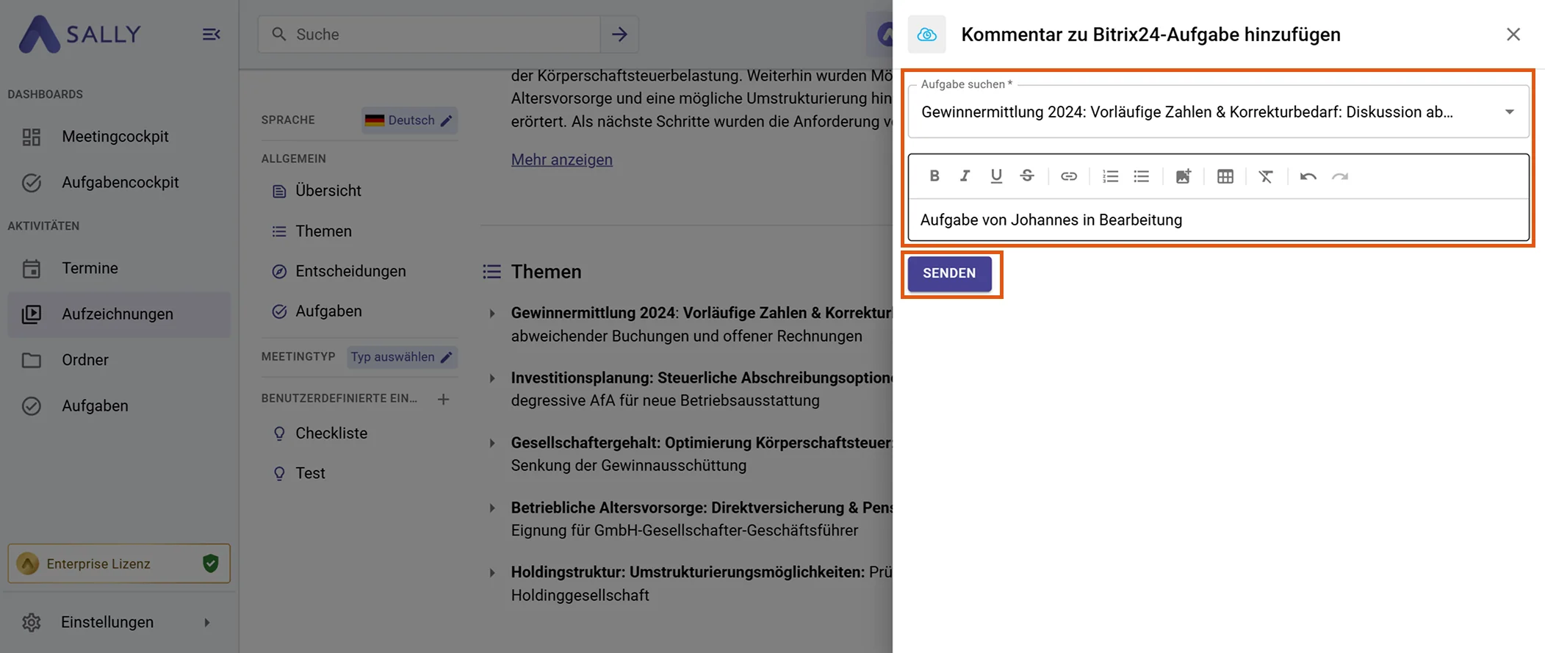Go to Termine in sidebar
The width and height of the screenshot is (1545, 653).
pos(119,268)
